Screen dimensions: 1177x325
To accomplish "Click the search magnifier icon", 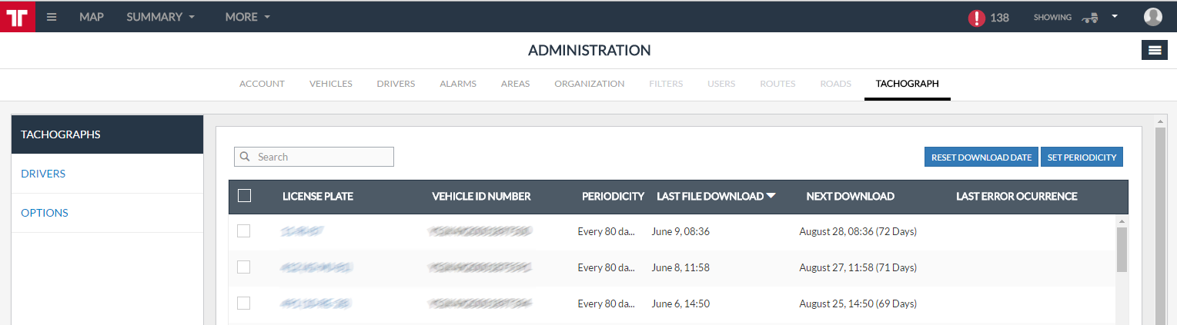I will coord(245,157).
